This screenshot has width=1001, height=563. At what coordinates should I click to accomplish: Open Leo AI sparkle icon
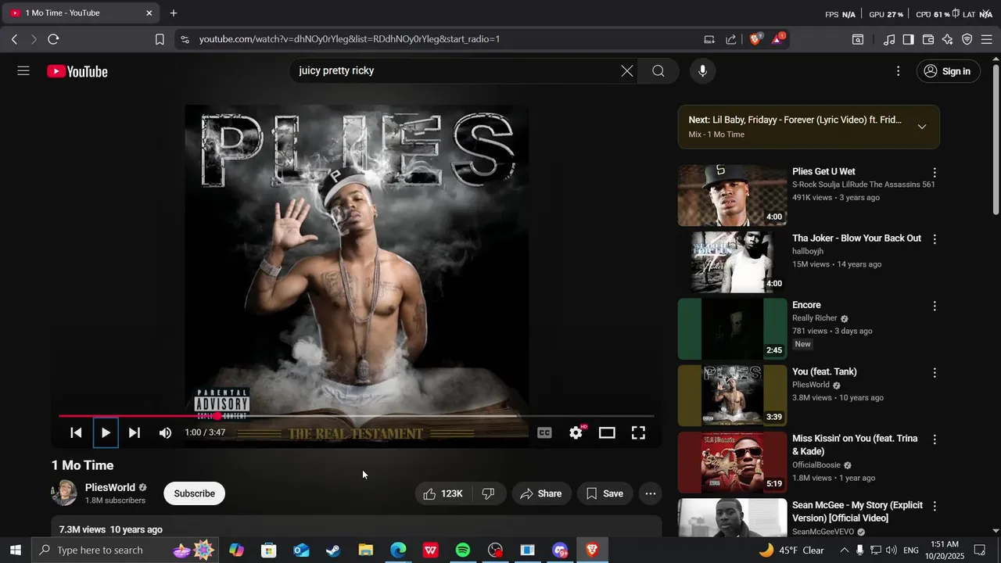(948, 39)
